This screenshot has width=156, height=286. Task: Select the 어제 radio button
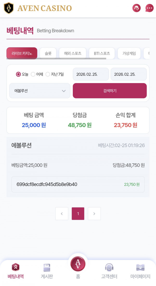33,74
